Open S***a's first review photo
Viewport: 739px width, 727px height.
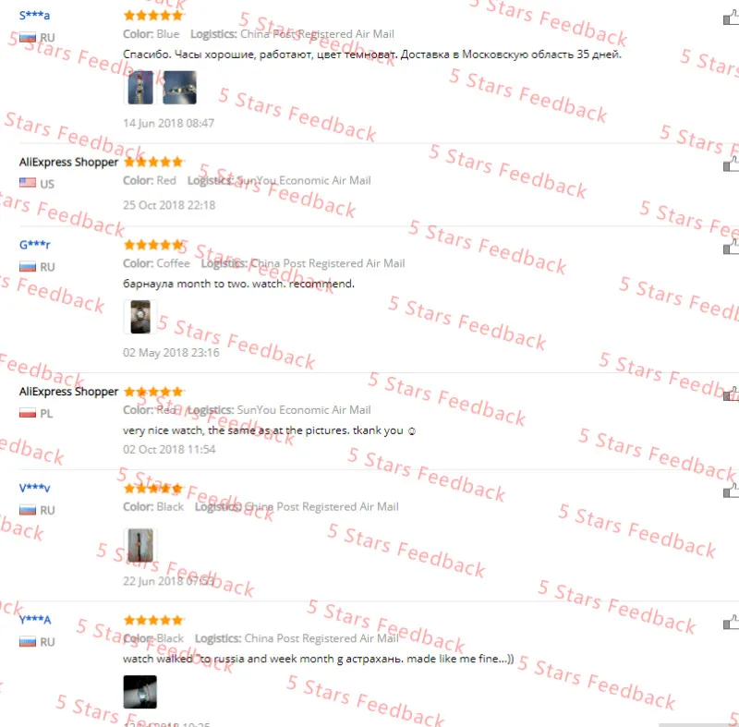(x=140, y=88)
